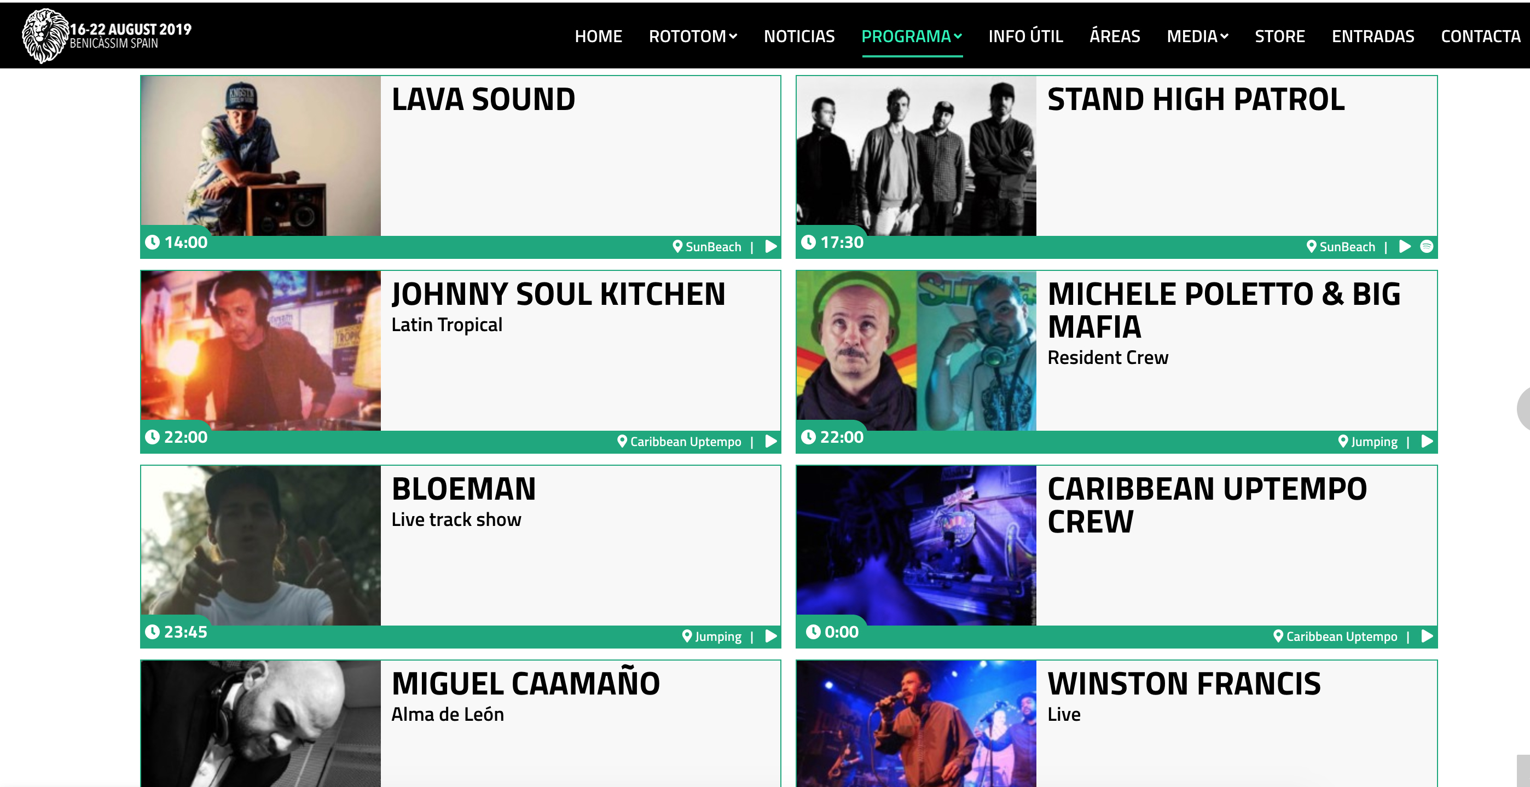Expand the PROGRAMA dropdown menu
This screenshot has width=1530, height=787.
(911, 36)
